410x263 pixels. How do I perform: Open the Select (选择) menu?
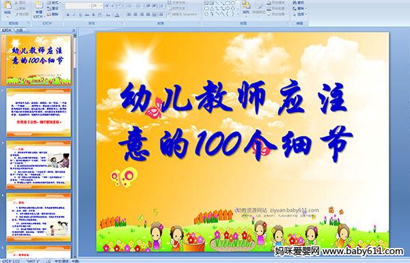pyautogui.click(x=300, y=14)
